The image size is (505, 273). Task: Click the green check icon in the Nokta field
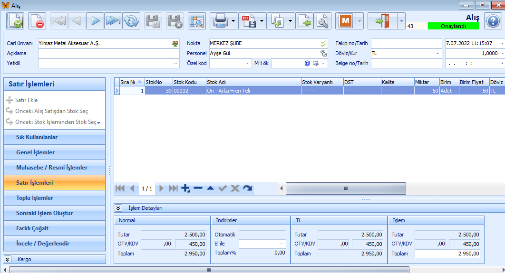pos(323,43)
